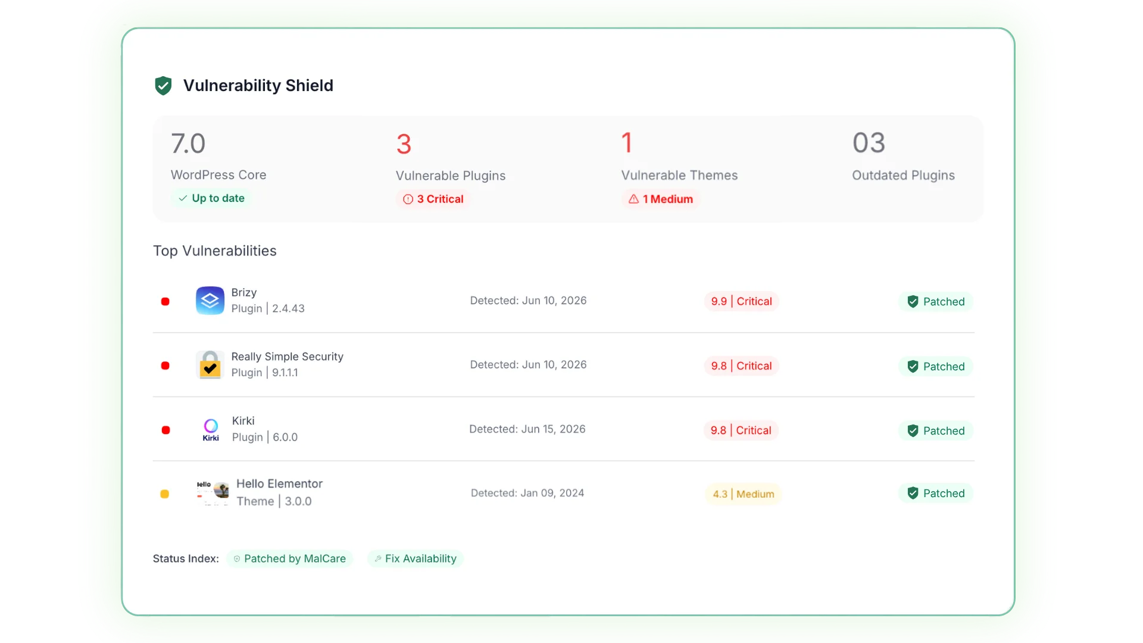
Task: Click the Patched by MalCare legend chip
Action: pyautogui.click(x=290, y=559)
